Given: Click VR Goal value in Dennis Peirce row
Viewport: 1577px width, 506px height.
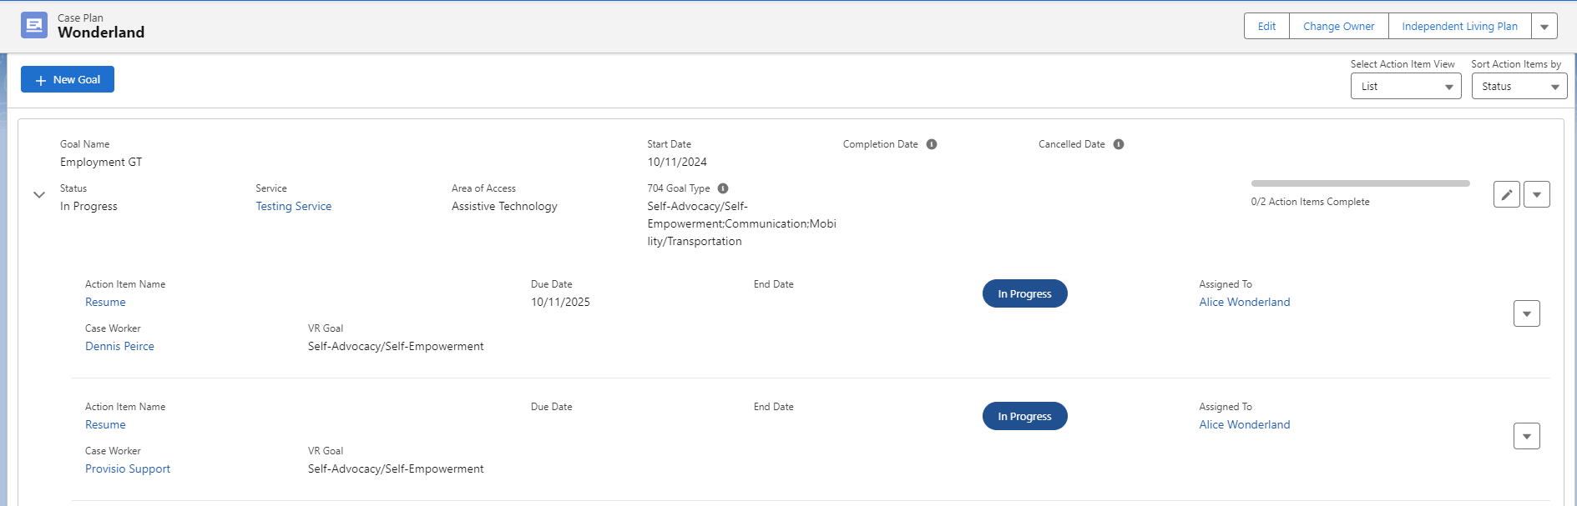Looking at the screenshot, I should pos(396,346).
